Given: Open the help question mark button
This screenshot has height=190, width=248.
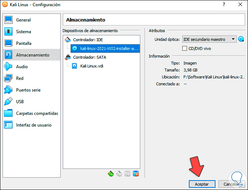Looking at the screenshot, I should [224, 4].
